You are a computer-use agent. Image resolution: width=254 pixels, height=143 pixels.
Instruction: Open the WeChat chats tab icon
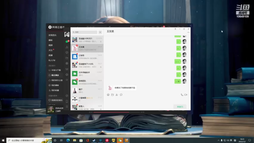coord(67,42)
